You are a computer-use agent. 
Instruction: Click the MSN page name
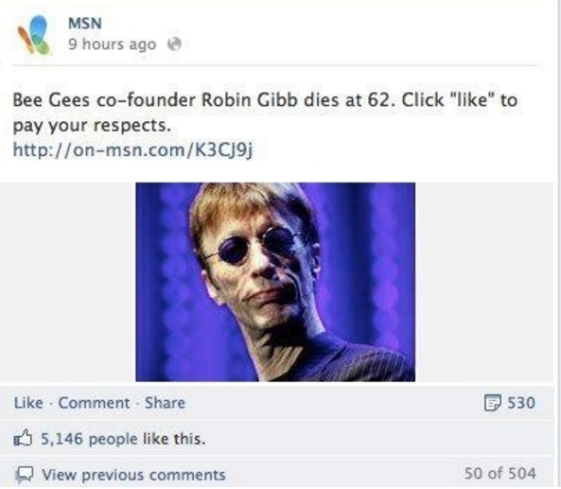point(85,24)
